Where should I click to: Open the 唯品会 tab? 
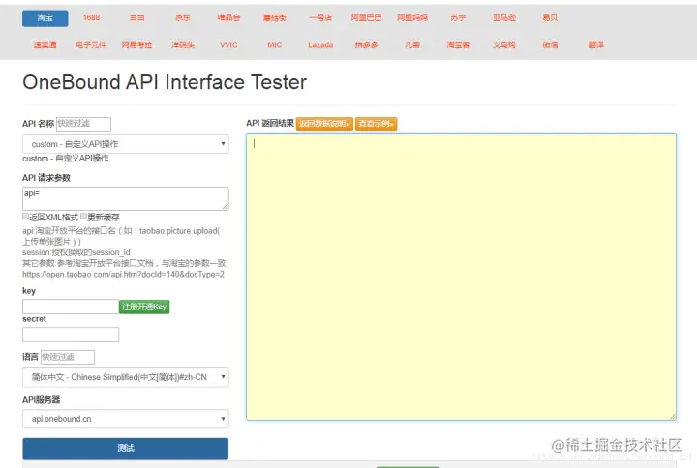[x=228, y=17]
